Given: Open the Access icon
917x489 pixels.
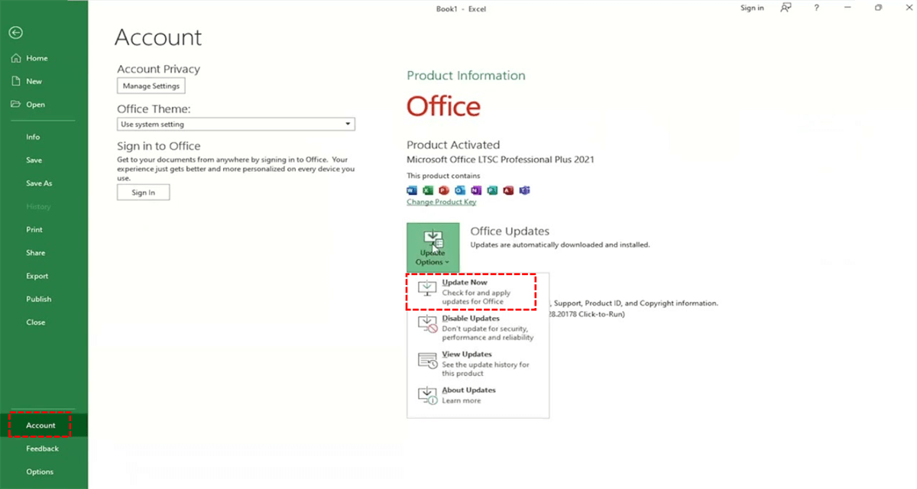Looking at the screenshot, I should [509, 190].
